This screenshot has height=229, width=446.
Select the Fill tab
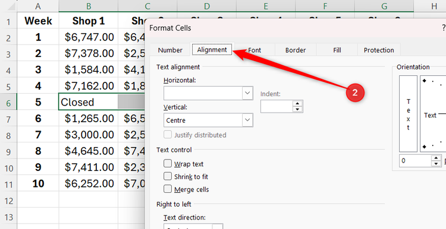pos(337,50)
